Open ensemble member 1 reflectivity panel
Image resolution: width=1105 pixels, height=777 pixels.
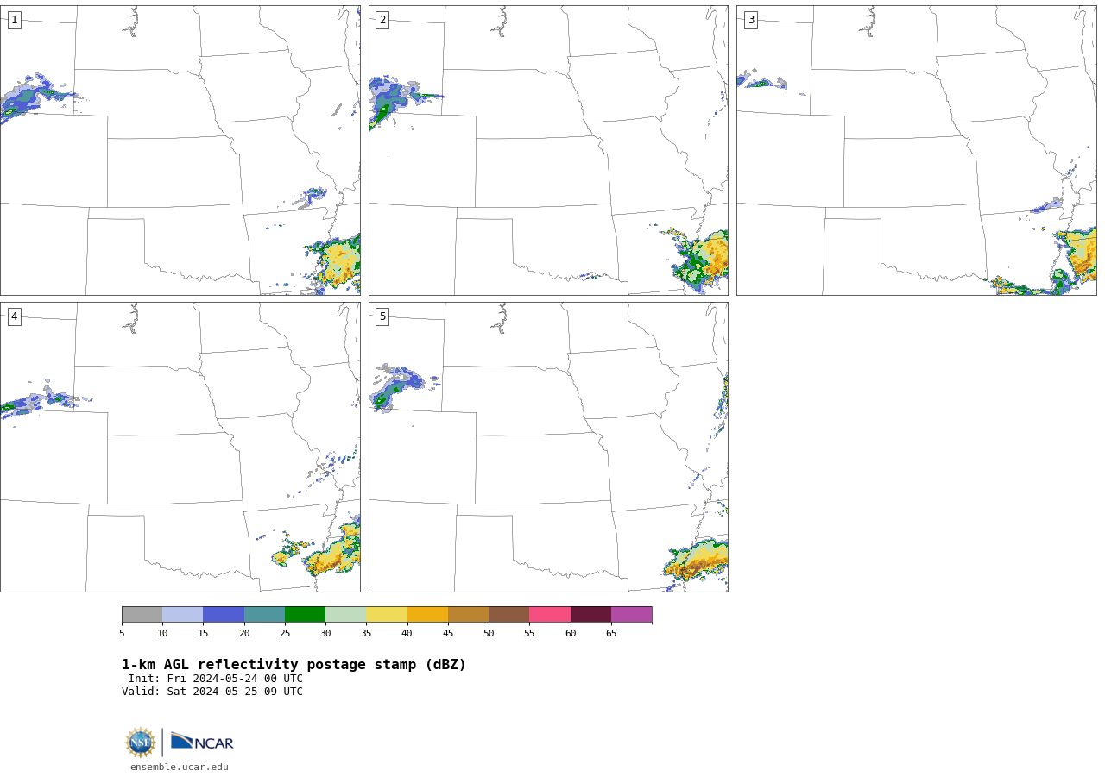click(x=180, y=151)
